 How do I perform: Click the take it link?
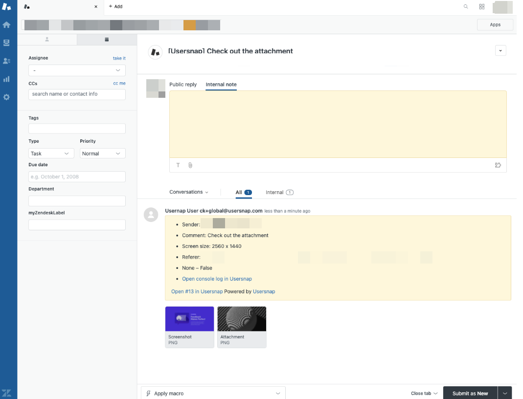(x=119, y=58)
